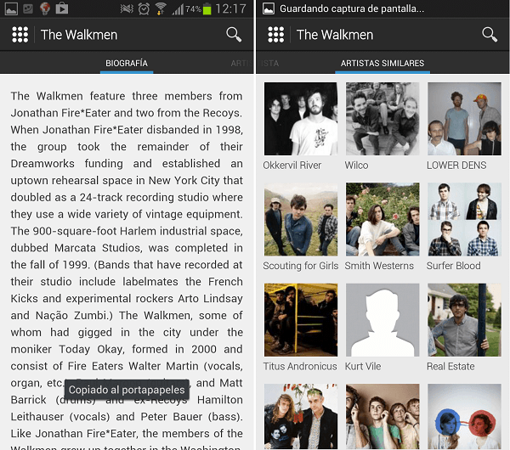Tap the play store bag notification icon

click(x=62, y=8)
